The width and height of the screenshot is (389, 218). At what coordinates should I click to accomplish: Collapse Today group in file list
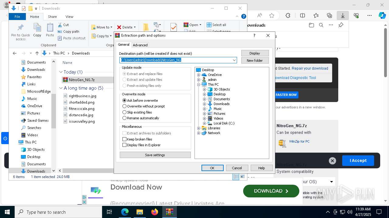(61, 72)
